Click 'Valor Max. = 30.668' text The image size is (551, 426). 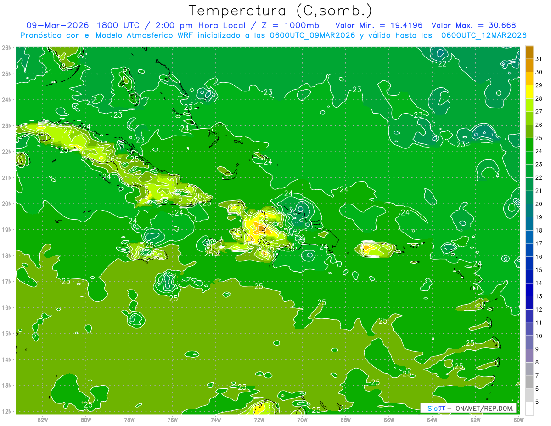(x=473, y=25)
